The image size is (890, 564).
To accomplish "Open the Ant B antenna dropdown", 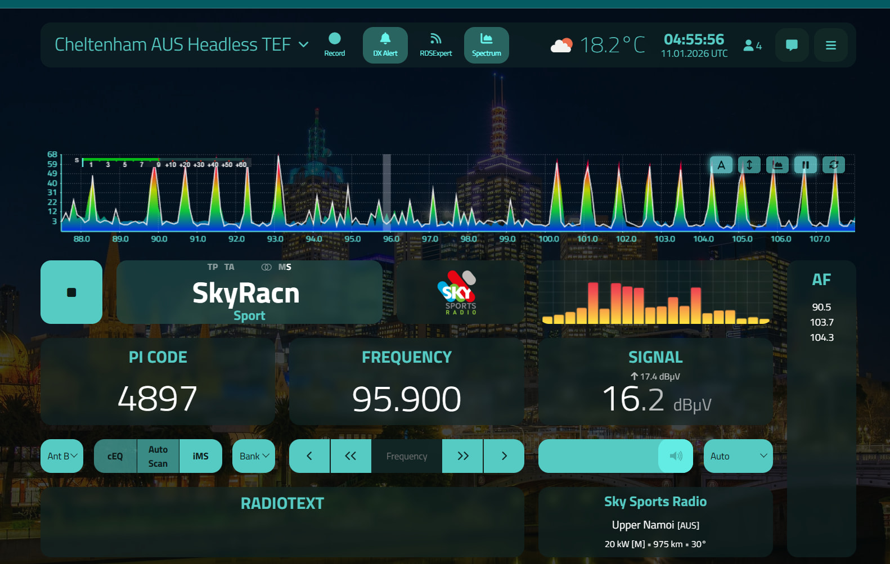I will tap(62, 456).
